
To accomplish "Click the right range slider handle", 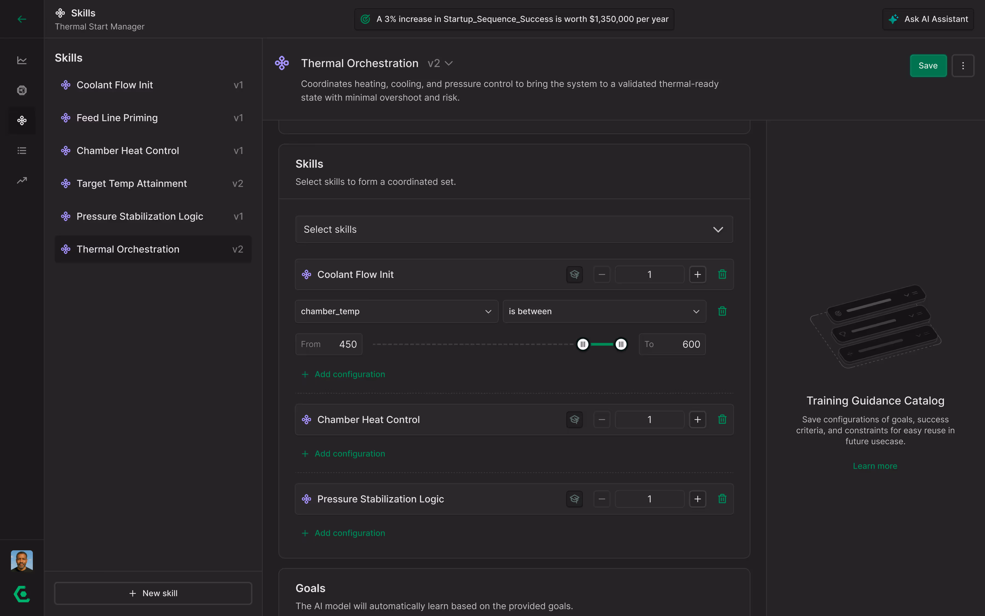I will 621,344.
